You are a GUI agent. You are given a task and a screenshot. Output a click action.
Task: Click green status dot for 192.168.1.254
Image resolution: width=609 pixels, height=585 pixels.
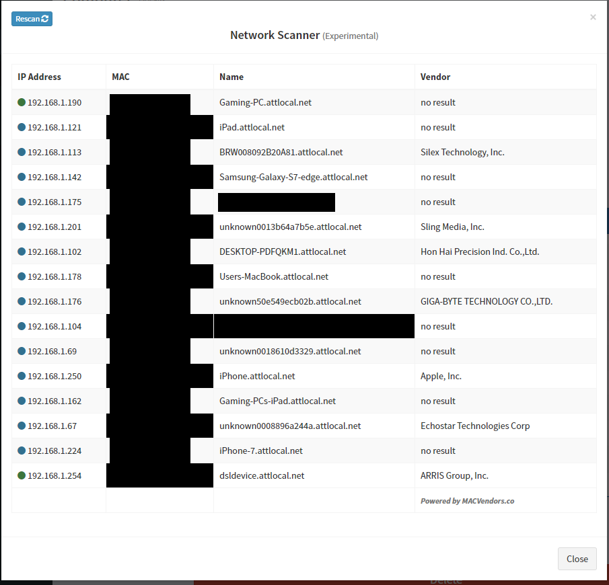tap(22, 475)
